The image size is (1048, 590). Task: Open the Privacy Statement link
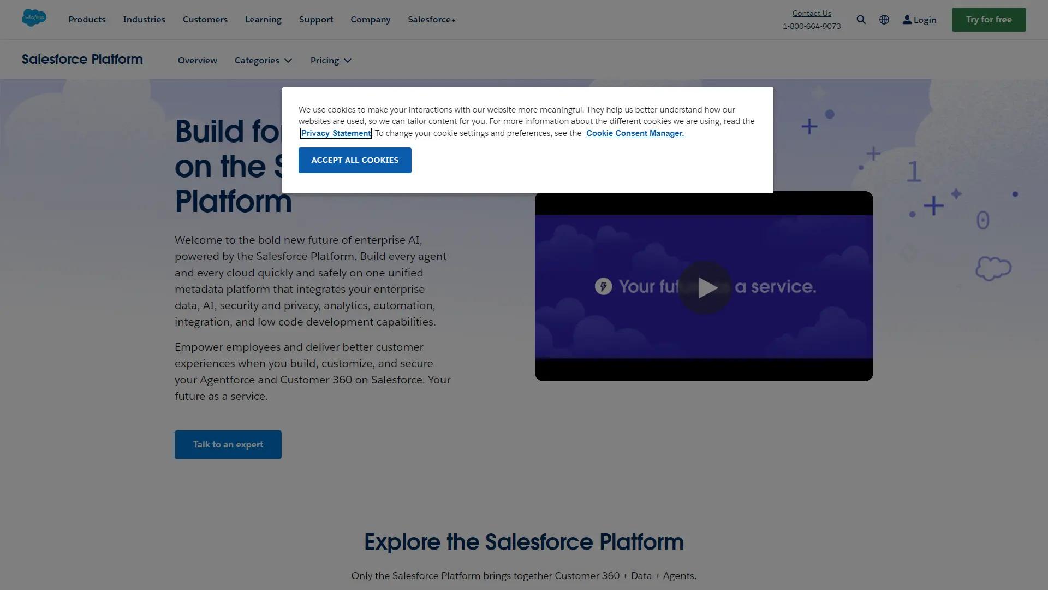click(336, 133)
